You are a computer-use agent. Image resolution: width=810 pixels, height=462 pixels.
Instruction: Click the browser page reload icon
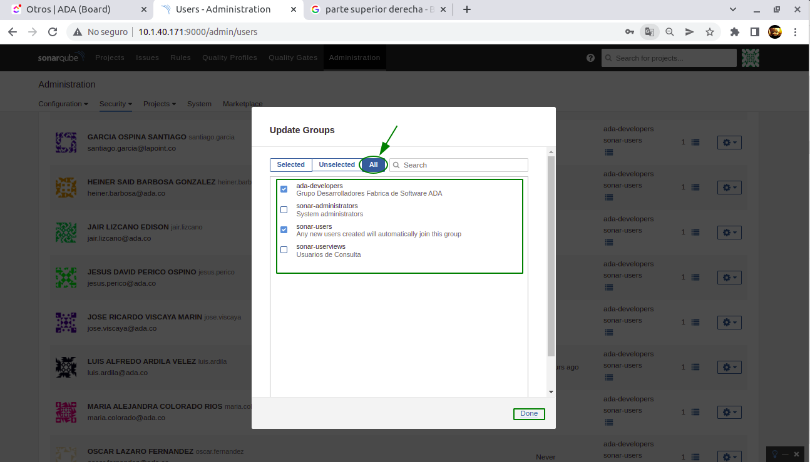[x=53, y=32]
